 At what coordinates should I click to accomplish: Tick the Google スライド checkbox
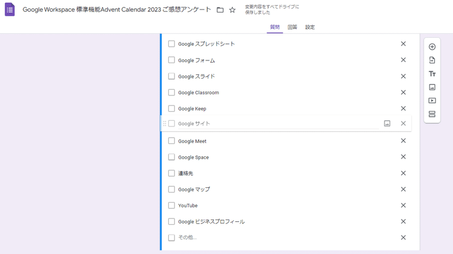pyautogui.click(x=172, y=76)
